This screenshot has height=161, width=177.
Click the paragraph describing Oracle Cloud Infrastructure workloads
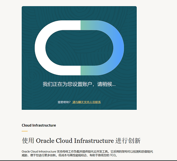pos(87,153)
